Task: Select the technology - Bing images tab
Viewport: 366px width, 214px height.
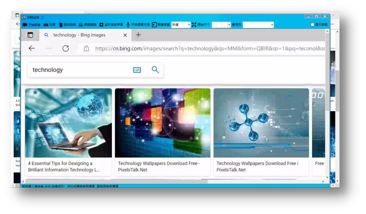Action: point(79,35)
